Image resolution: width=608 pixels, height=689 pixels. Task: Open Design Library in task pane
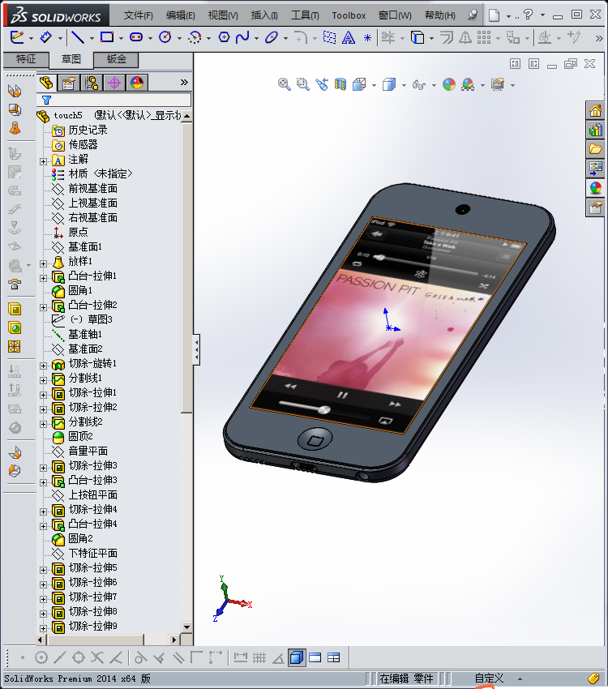click(x=596, y=130)
